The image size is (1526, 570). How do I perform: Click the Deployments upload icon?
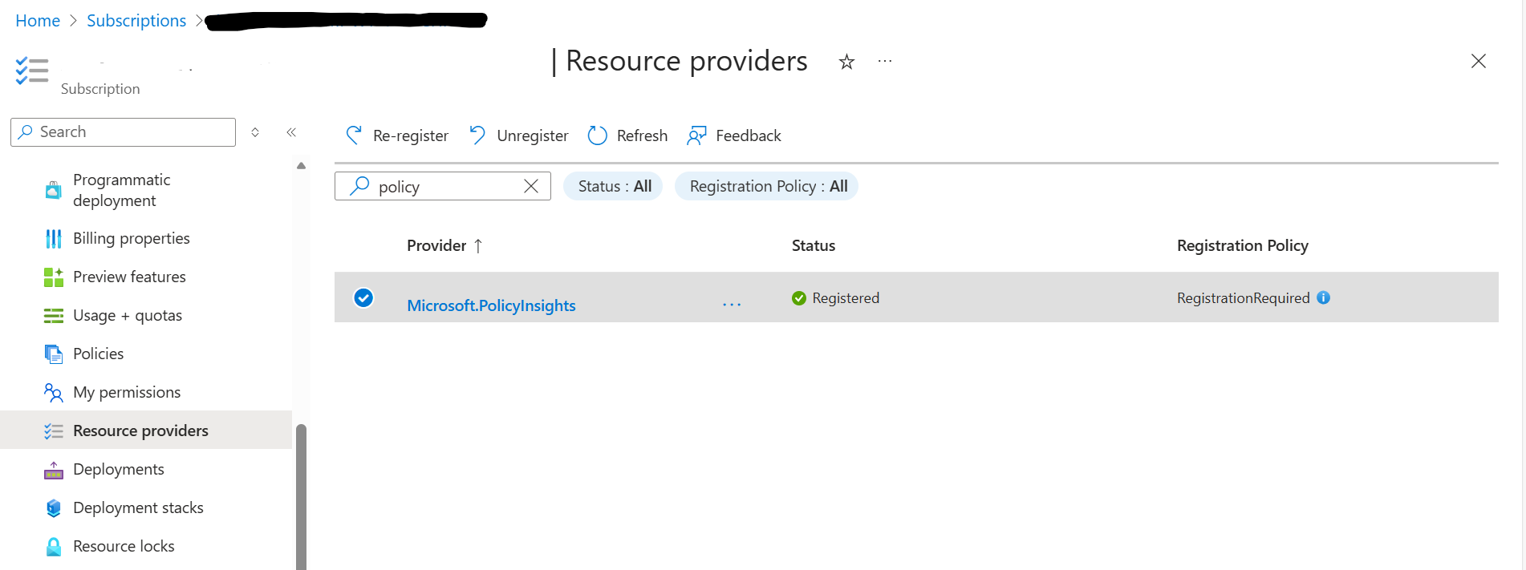[54, 470]
